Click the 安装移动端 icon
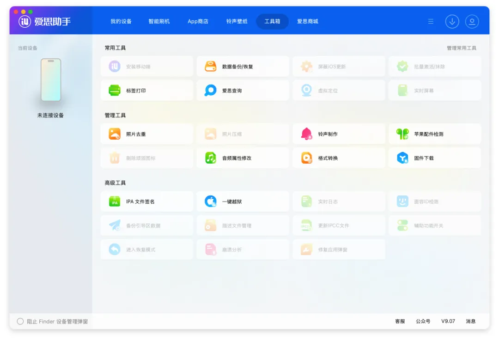Image resolution: width=499 pixels, height=342 pixels. click(115, 66)
